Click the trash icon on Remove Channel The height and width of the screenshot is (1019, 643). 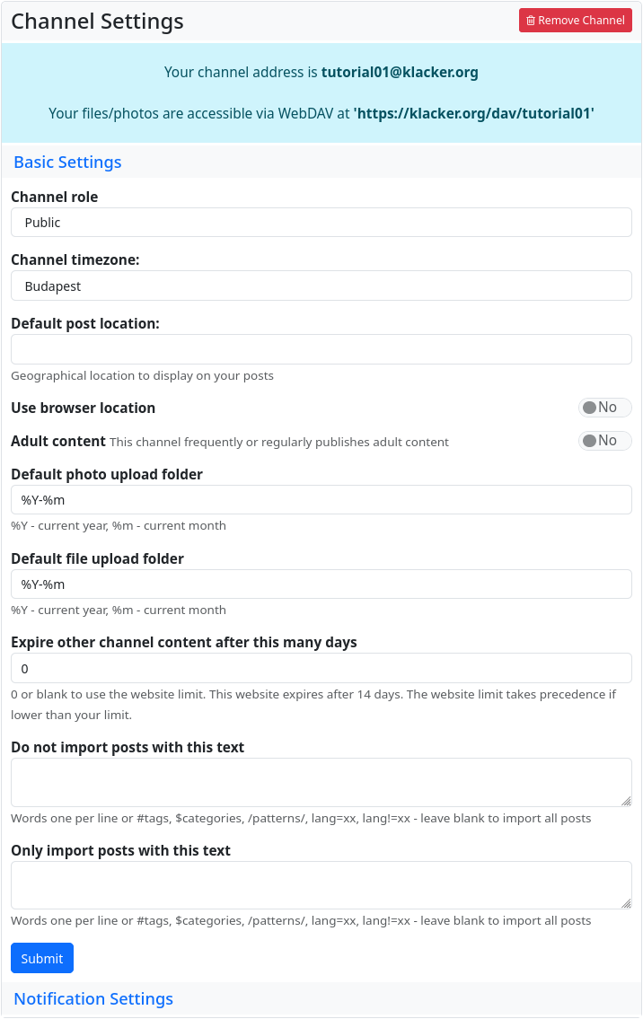[x=531, y=21]
